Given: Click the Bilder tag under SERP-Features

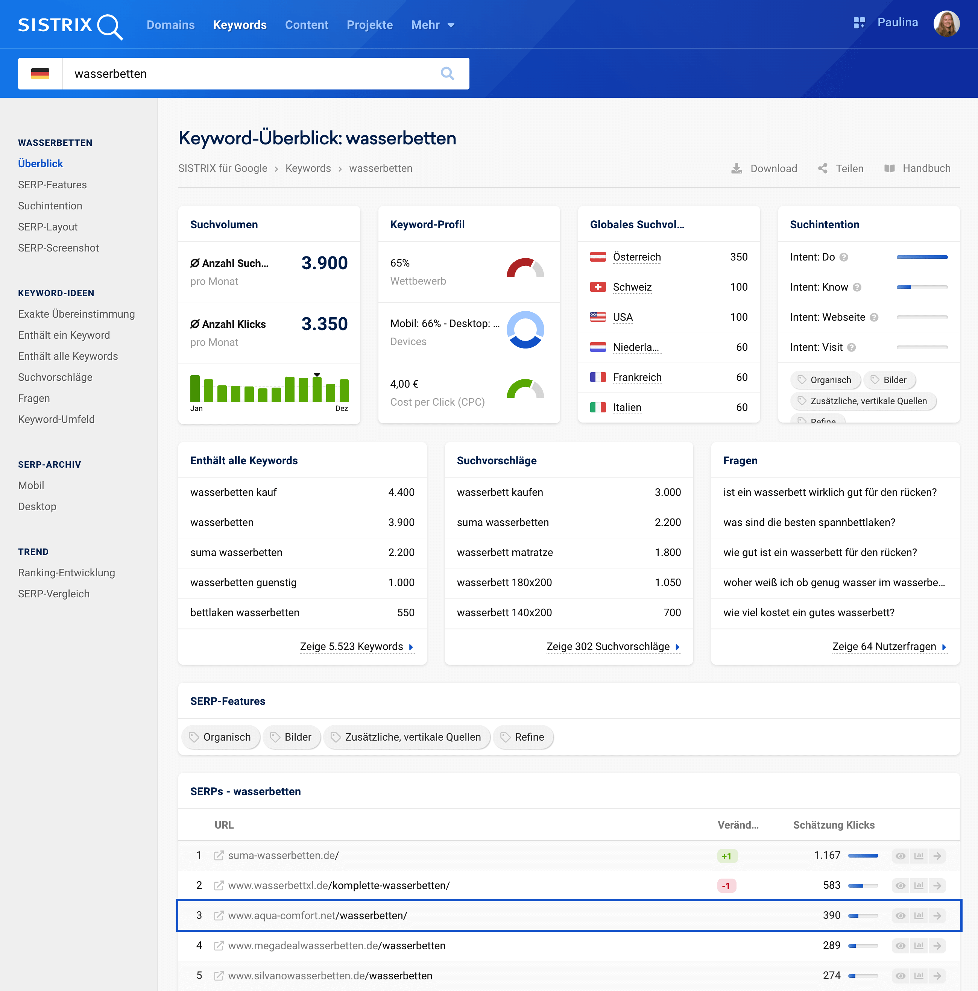Looking at the screenshot, I should pyautogui.click(x=292, y=737).
